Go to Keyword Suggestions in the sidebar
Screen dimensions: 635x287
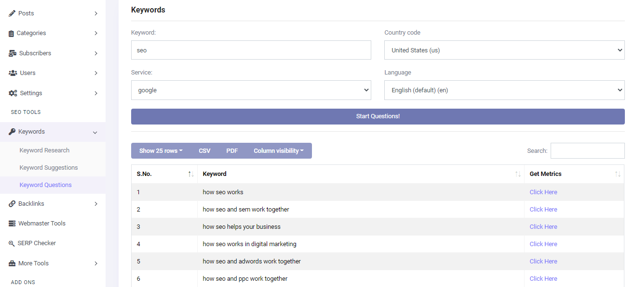tap(49, 168)
